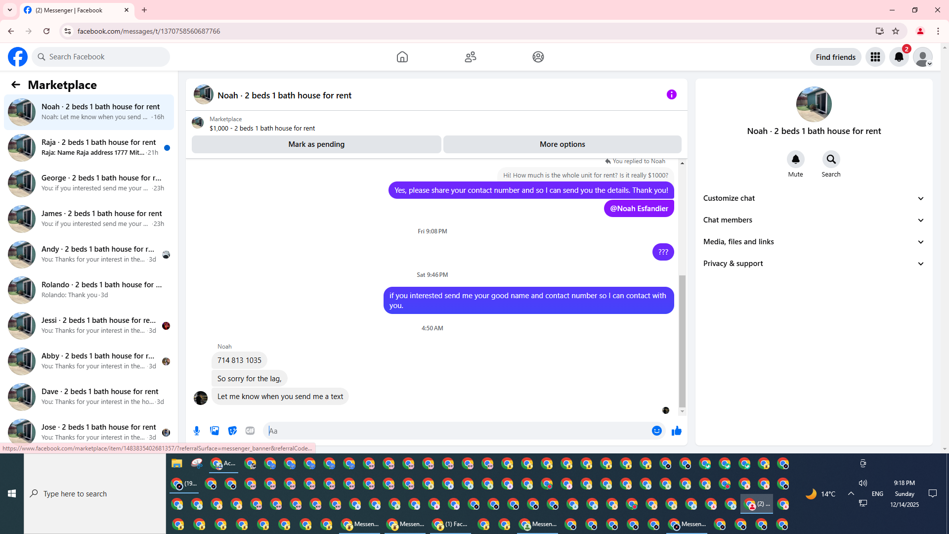This screenshot has height=534, width=949.
Task: Open the GIF picker icon
Action: [x=250, y=431]
